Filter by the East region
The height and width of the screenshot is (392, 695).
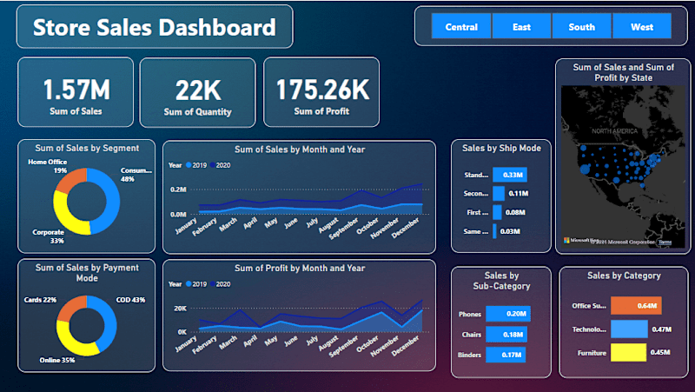[x=521, y=26]
